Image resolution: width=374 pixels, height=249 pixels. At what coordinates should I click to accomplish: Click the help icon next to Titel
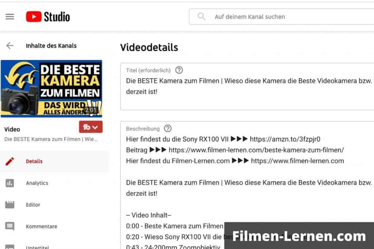(179, 70)
